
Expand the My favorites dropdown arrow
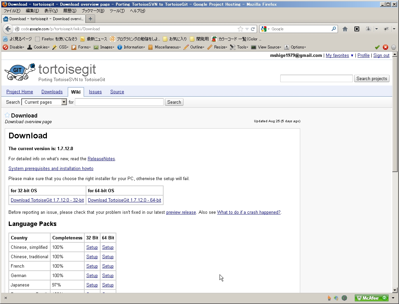coord(352,56)
